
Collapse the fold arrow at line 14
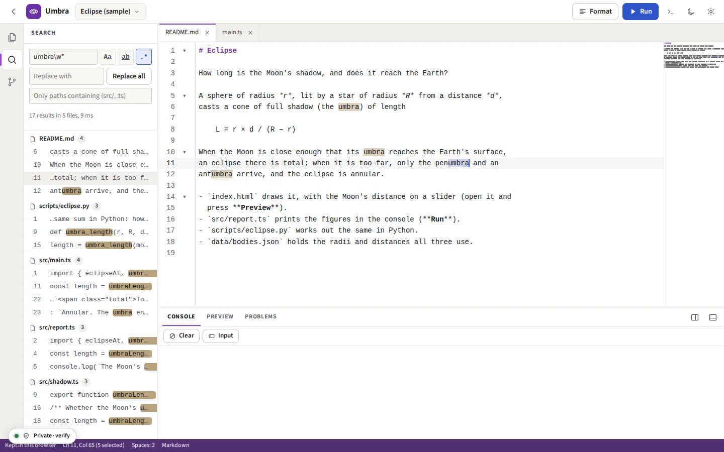(185, 197)
